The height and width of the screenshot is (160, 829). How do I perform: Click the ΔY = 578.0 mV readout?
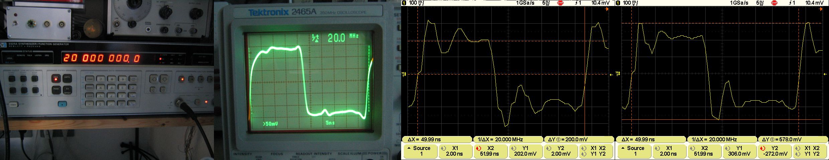[x=792, y=140]
